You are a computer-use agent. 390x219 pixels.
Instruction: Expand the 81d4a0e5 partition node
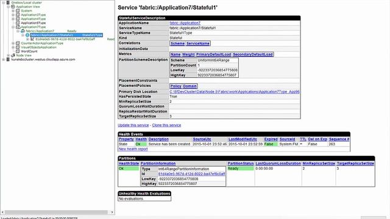pos(27,39)
